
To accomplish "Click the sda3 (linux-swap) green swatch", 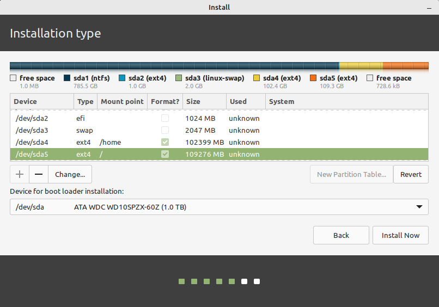I will coord(179,78).
